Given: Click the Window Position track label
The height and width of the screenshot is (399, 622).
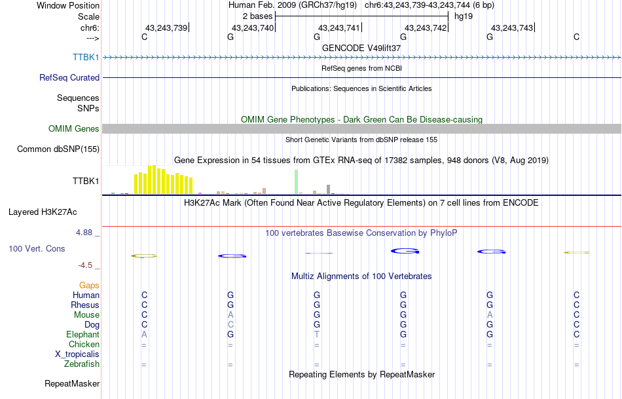Looking at the screenshot, I should pyautogui.click(x=68, y=5).
